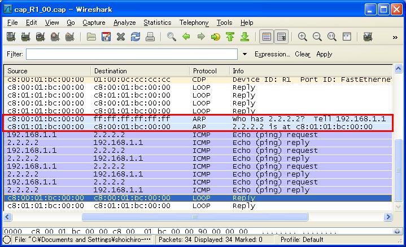Open the View menu

pos(52,23)
